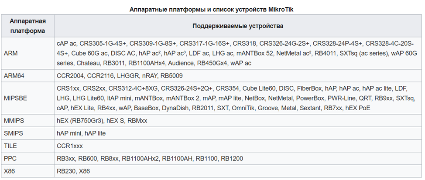425x180 pixels.
Task: Select the SMIPS platform cell
Action: coord(14,133)
